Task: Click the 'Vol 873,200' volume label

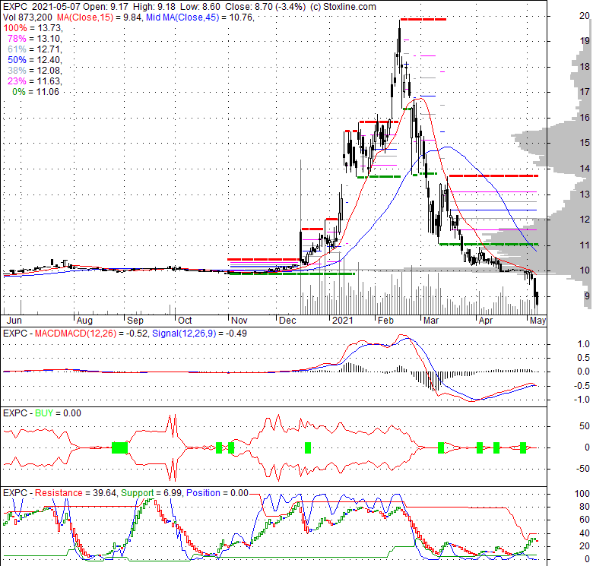Action: tap(27, 17)
